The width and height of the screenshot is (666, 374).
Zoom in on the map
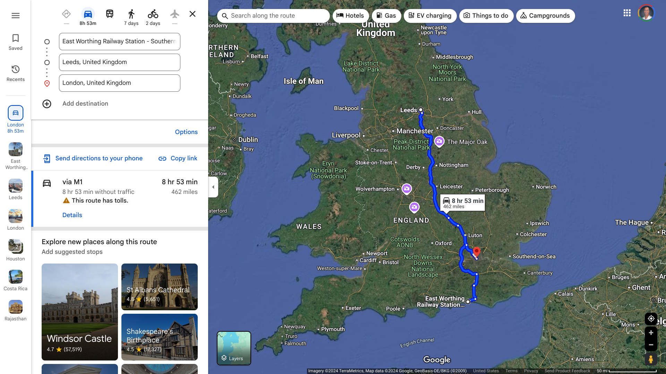[651, 333]
